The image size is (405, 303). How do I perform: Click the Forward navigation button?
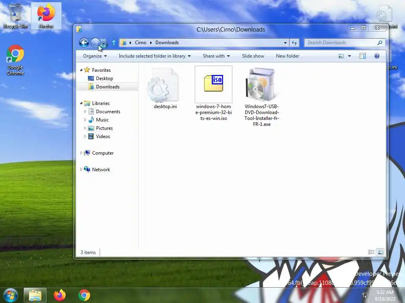click(x=95, y=43)
